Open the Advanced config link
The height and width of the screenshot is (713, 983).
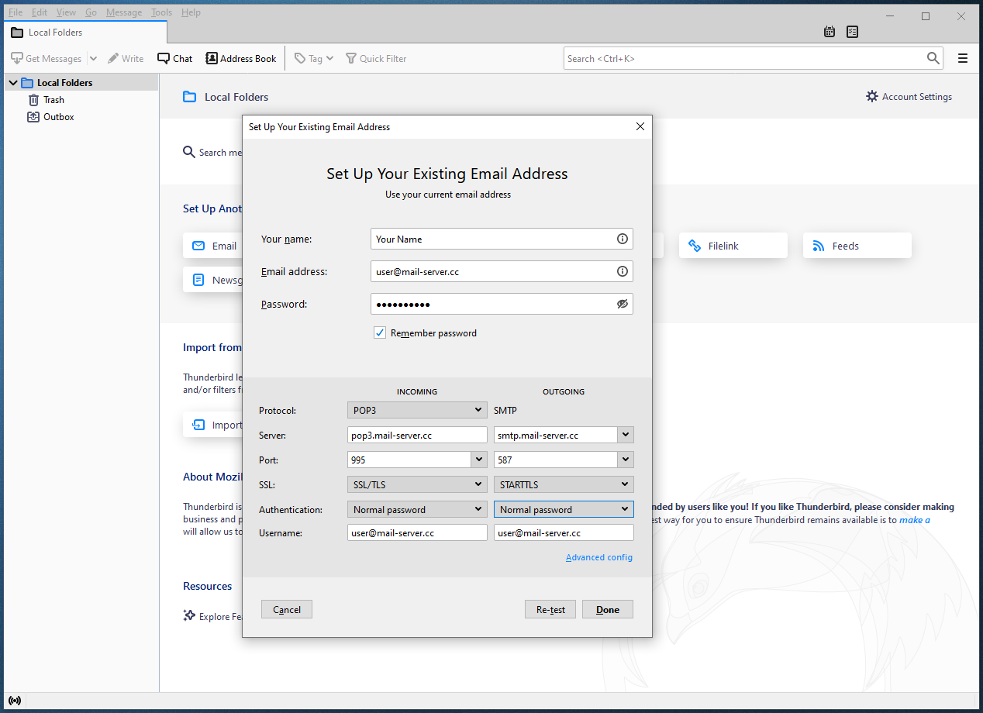(598, 557)
